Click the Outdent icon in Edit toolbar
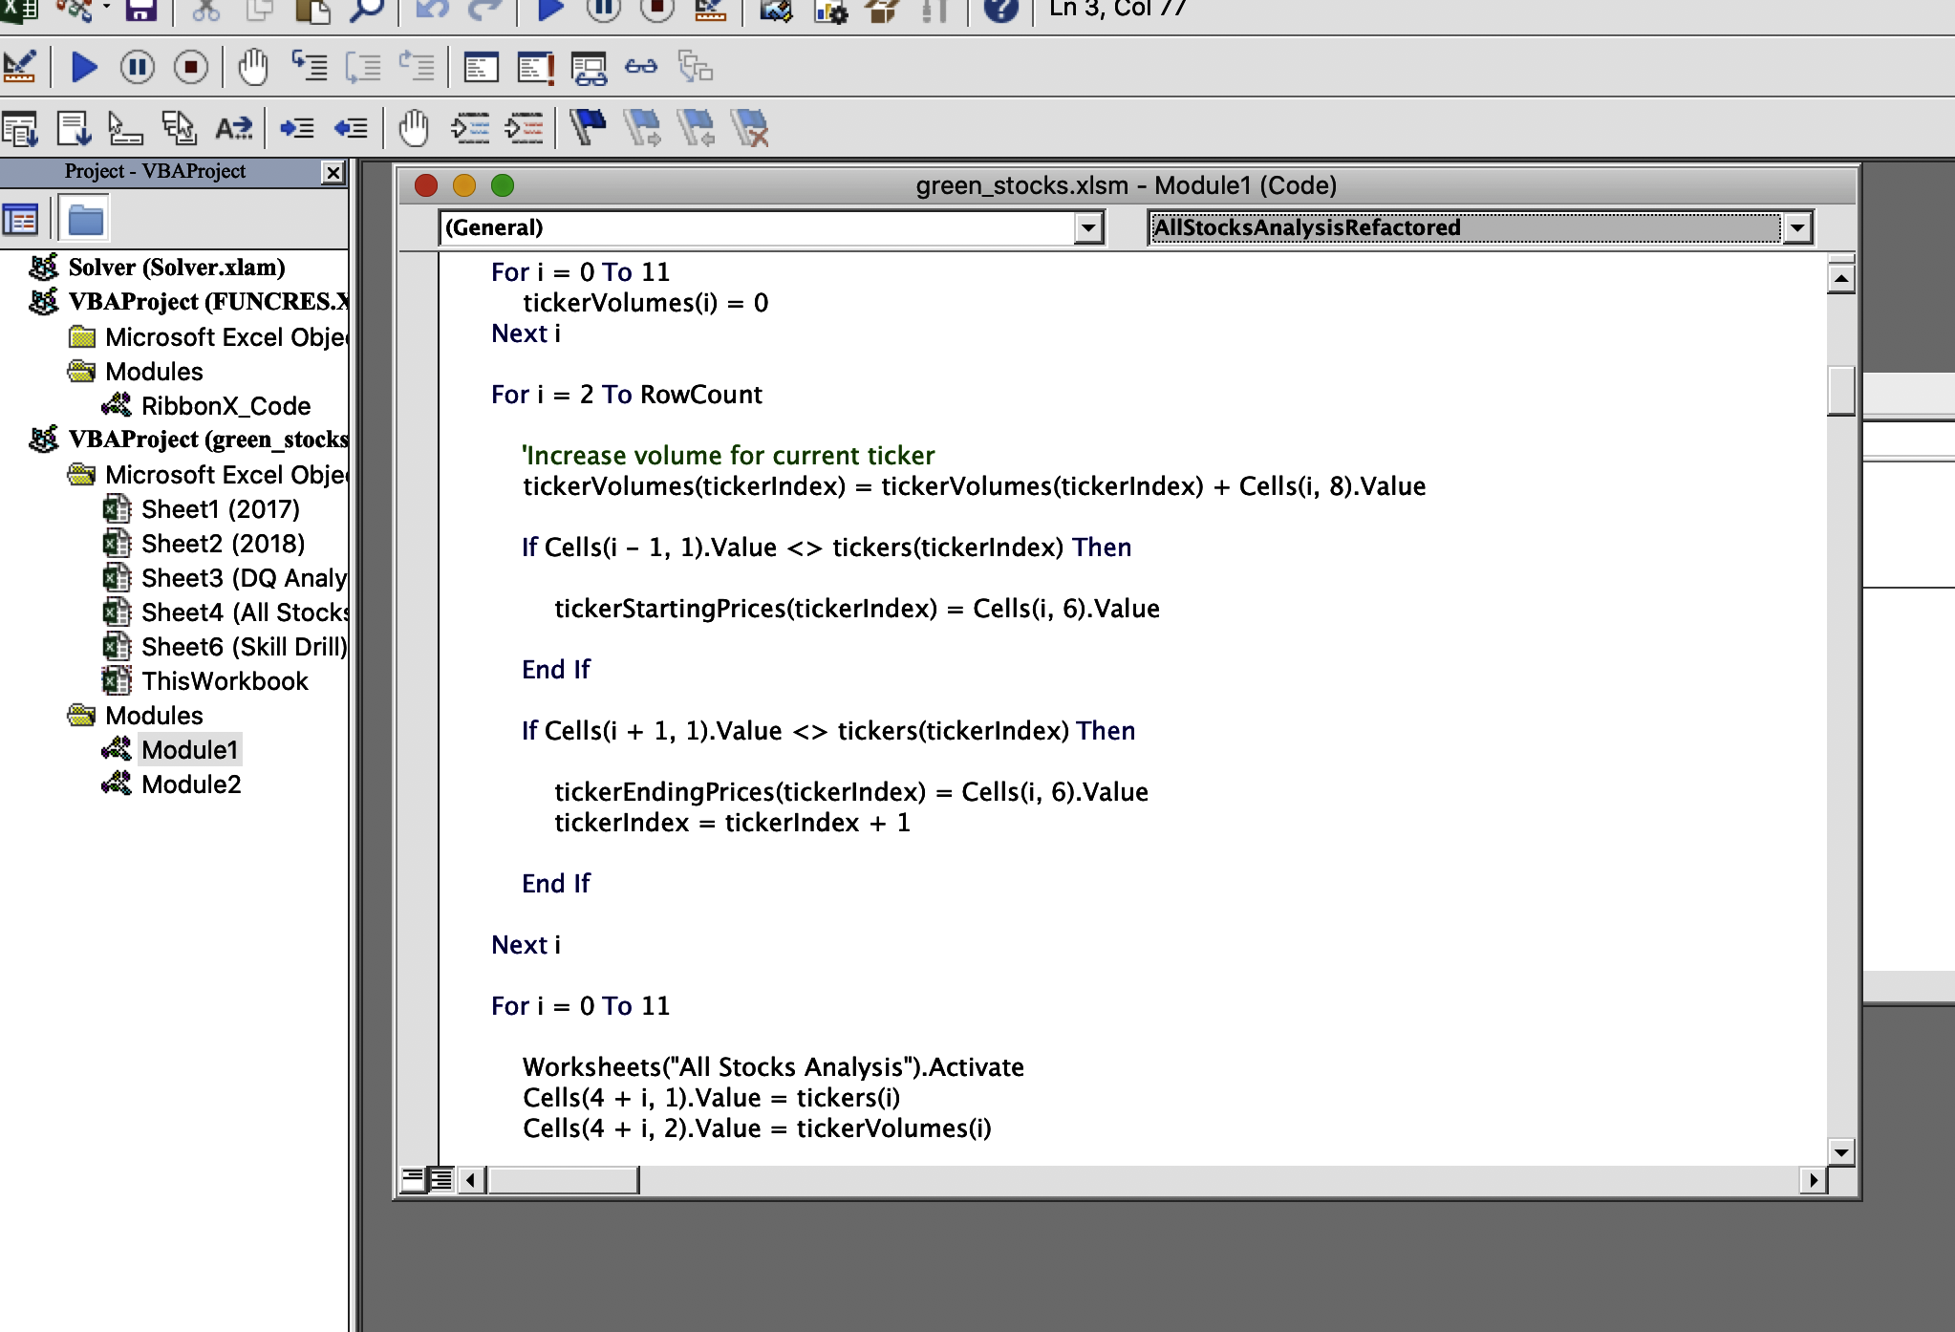The image size is (1955, 1332). click(351, 128)
